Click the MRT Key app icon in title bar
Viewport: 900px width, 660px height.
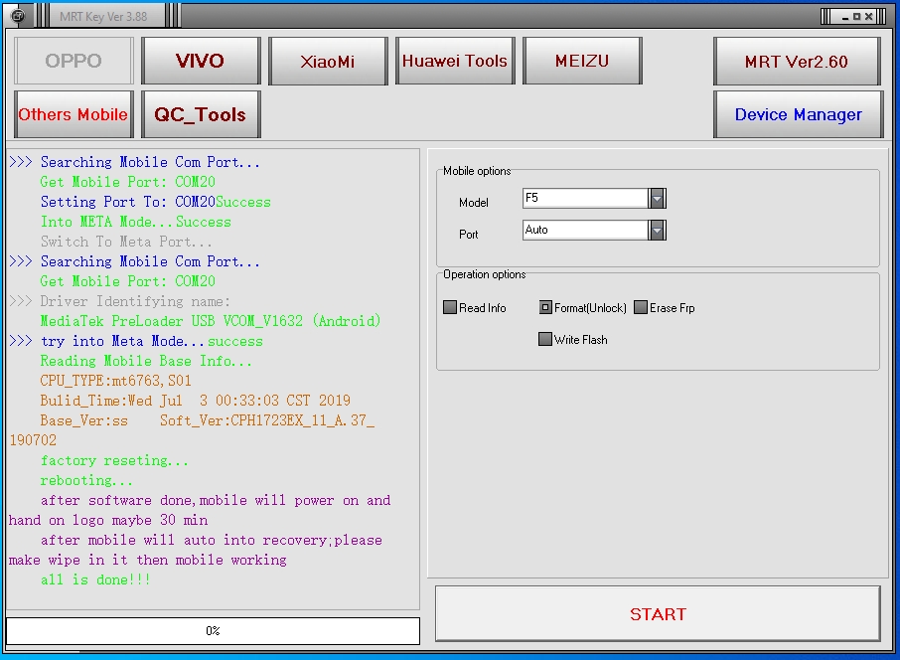(x=18, y=16)
